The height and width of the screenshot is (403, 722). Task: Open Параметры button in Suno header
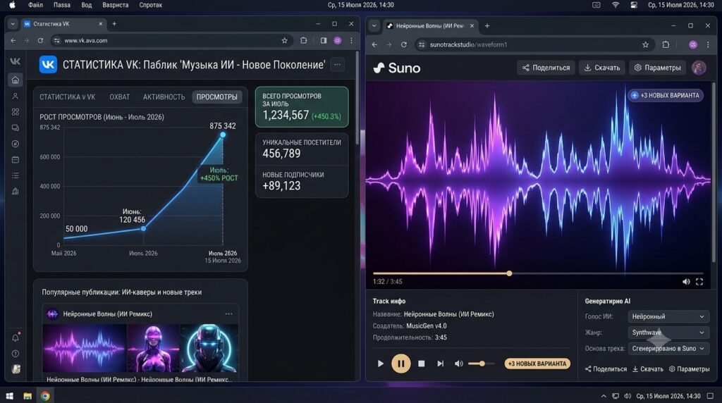tap(658, 68)
